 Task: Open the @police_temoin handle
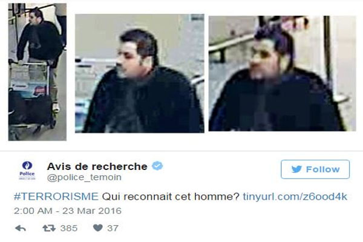coord(84,177)
